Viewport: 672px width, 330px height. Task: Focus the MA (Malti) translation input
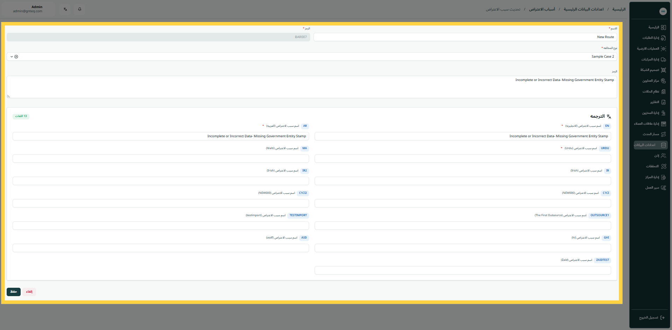[x=161, y=159]
